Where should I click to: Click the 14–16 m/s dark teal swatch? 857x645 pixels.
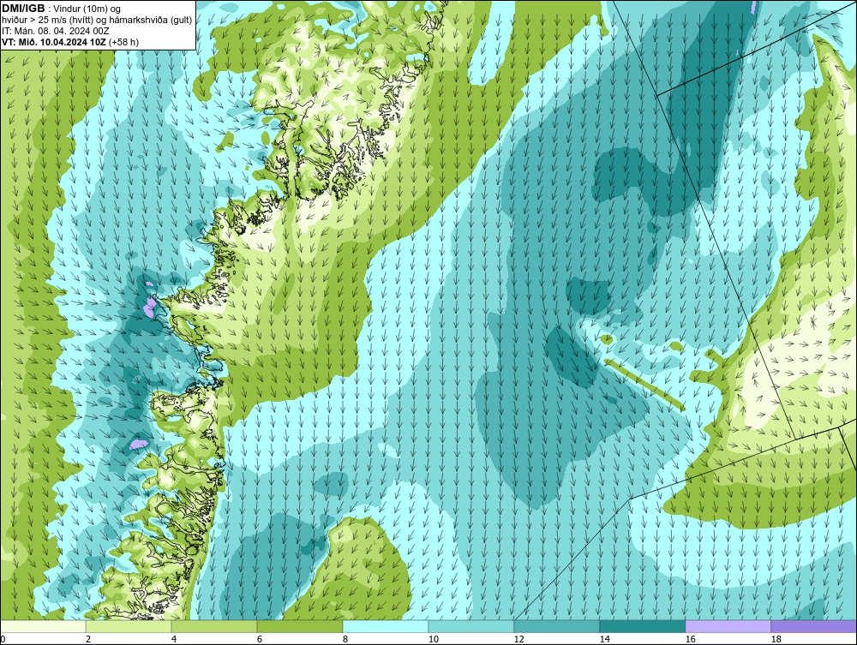click(642, 626)
